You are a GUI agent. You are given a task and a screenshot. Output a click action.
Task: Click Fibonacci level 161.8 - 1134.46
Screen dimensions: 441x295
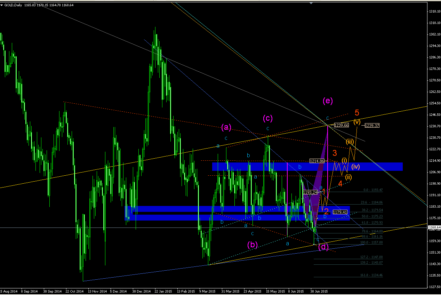click(x=371, y=275)
